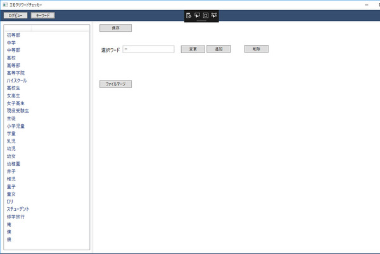This screenshot has height=254, width=380.
Task: Select the 僕 list entry
Action: (x=9, y=232)
